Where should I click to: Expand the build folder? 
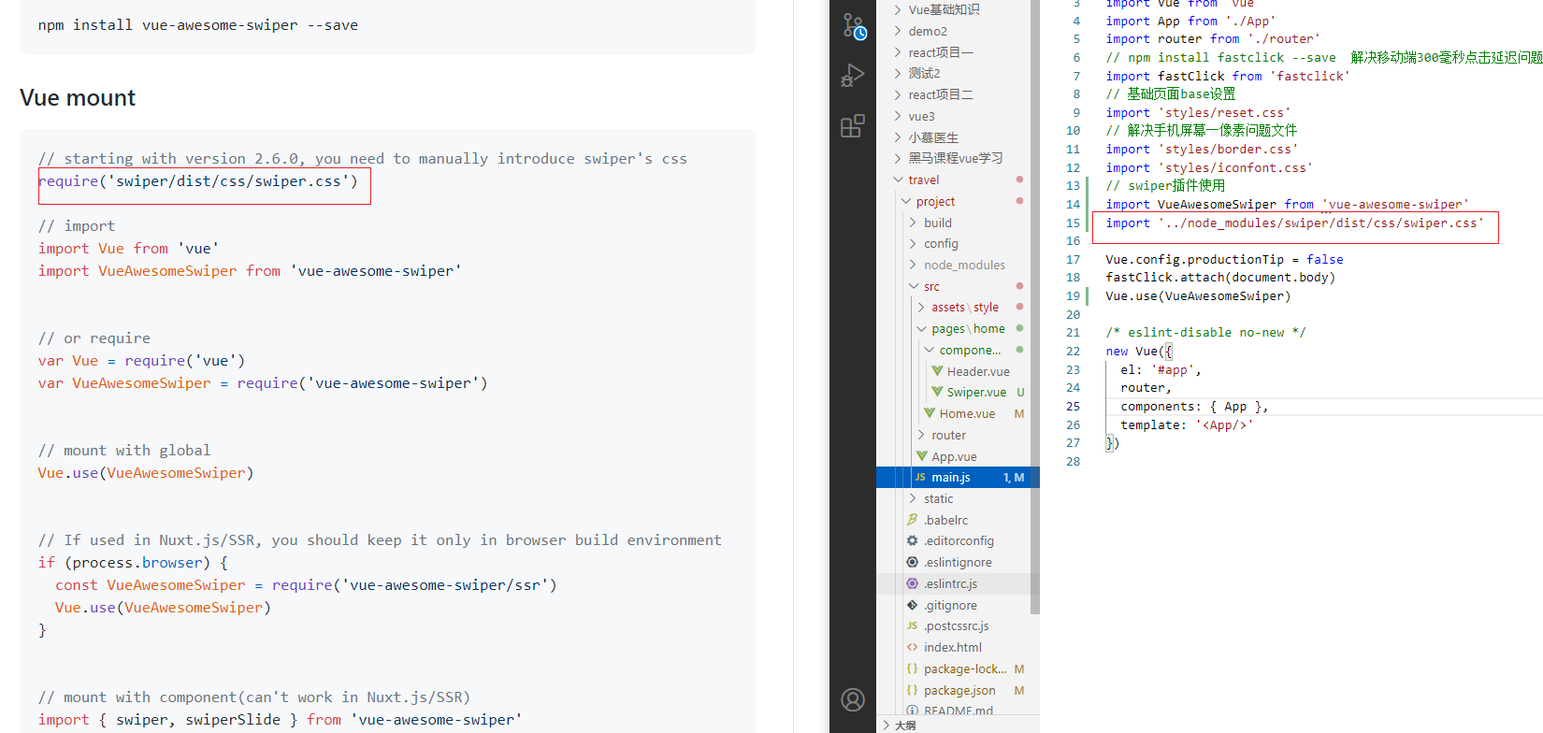coord(913,223)
